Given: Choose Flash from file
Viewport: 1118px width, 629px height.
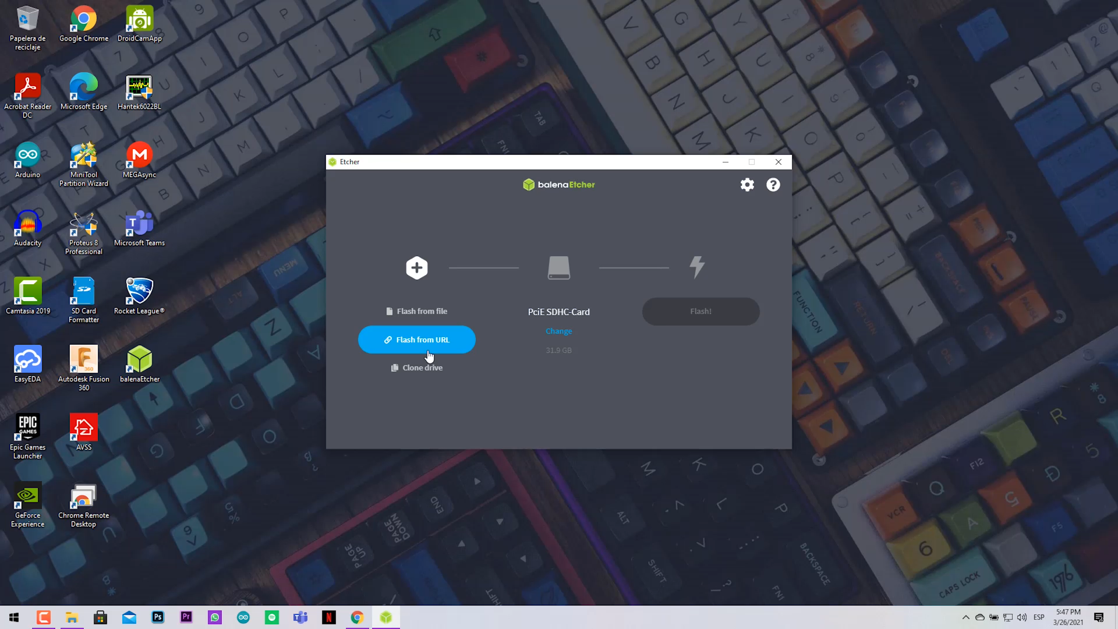Looking at the screenshot, I should [x=417, y=312].
